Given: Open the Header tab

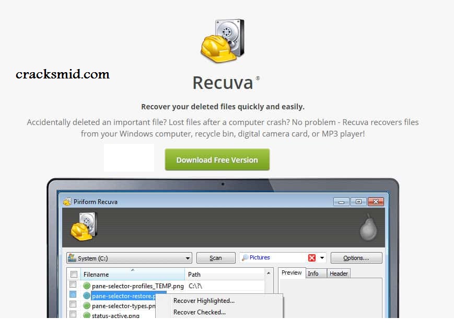Looking at the screenshot, I should click(x=339, y=274).
